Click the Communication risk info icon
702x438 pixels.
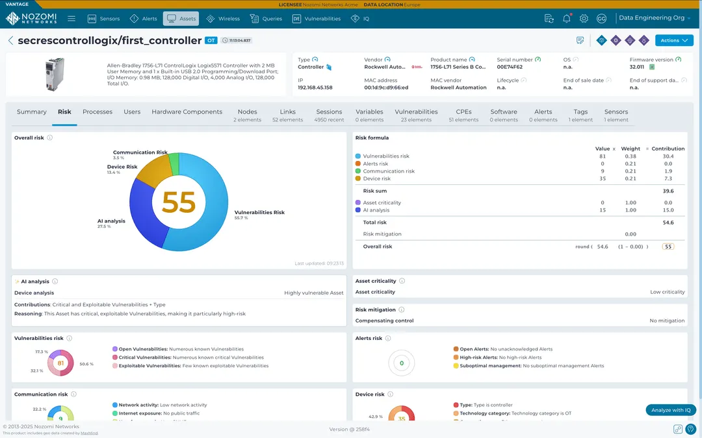(74, 395)
